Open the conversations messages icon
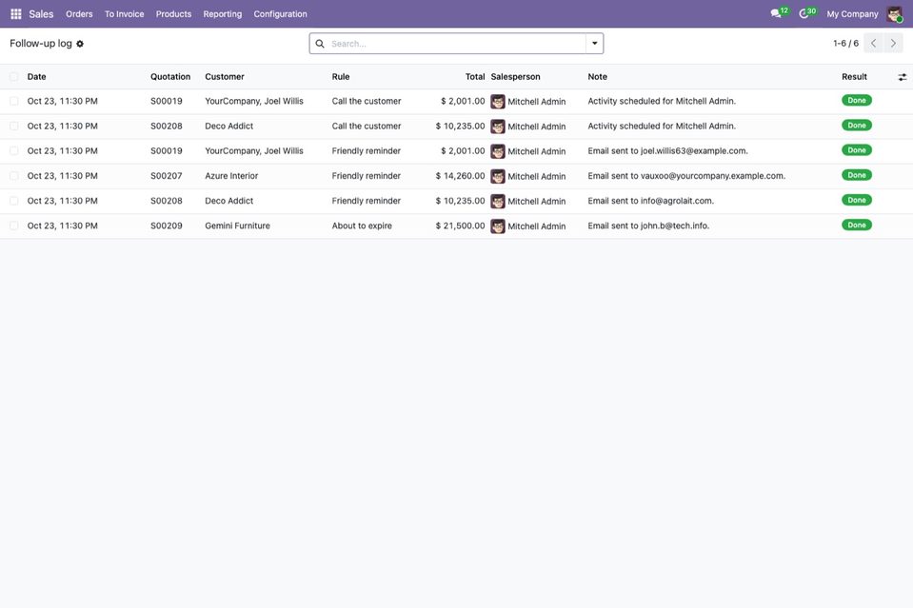Image resolution: width=913 pixels, height=608 pixels. [x=776, y=13]
